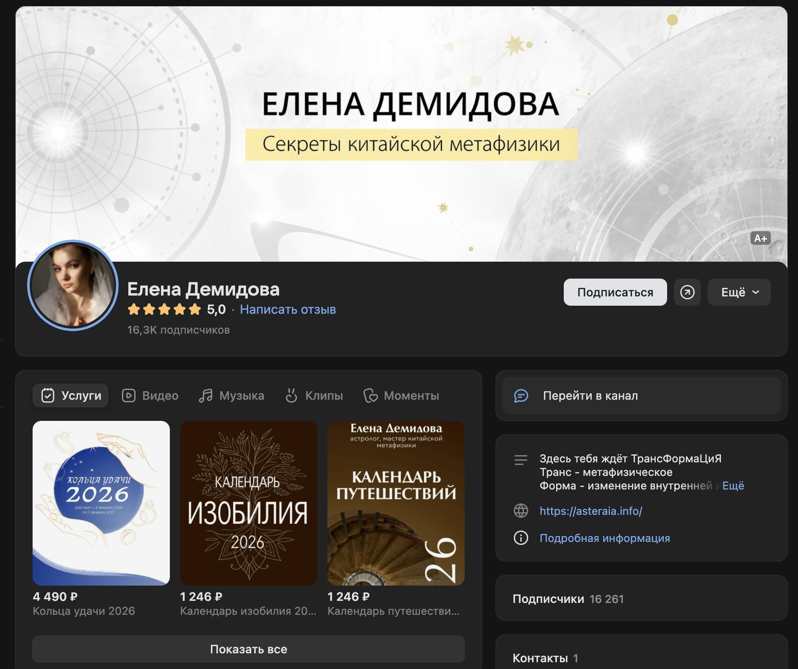The height and width of the screenshot is (669, 798).
Task: Switch to the Музыка tab
Action: coord(232,395)
